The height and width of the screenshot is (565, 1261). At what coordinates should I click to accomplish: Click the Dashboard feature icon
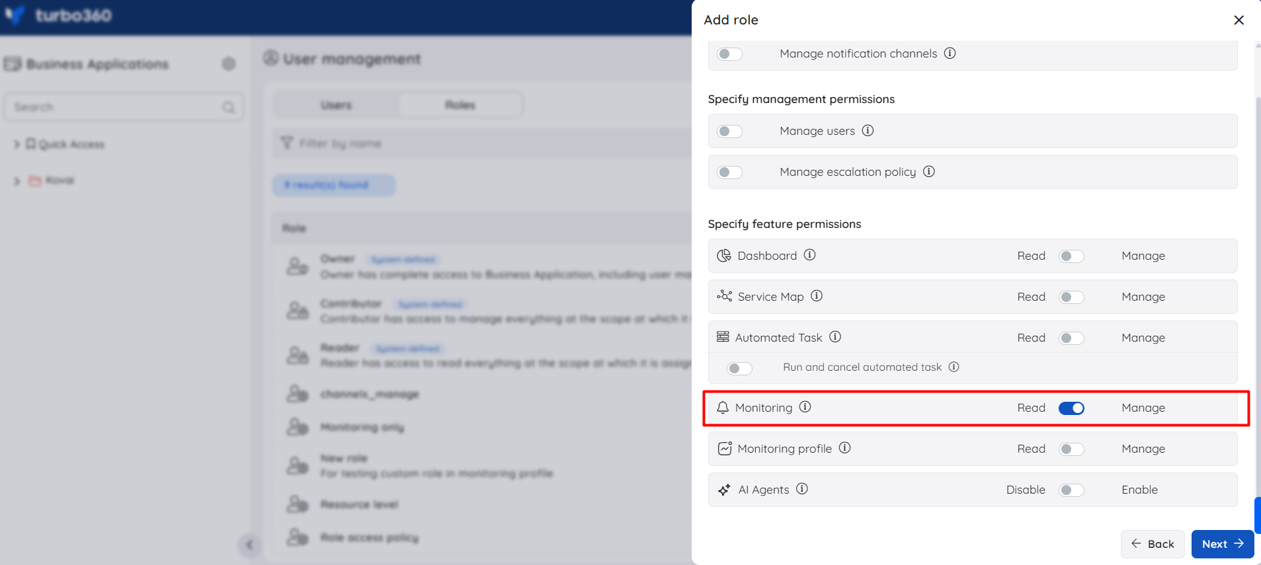724,256
